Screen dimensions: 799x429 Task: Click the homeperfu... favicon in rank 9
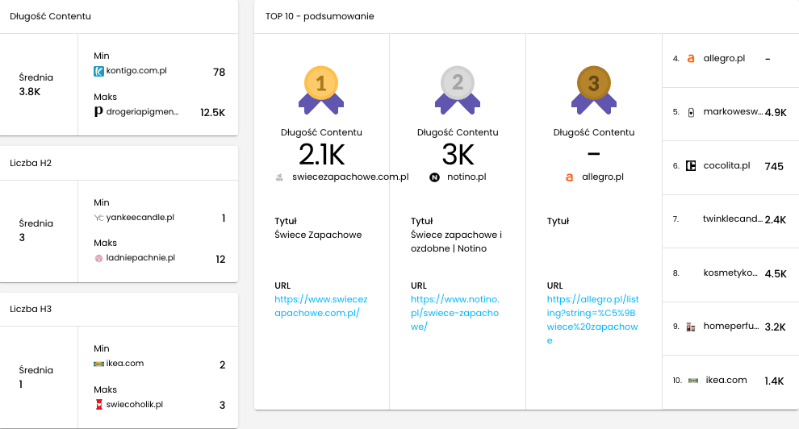(691, 327)
